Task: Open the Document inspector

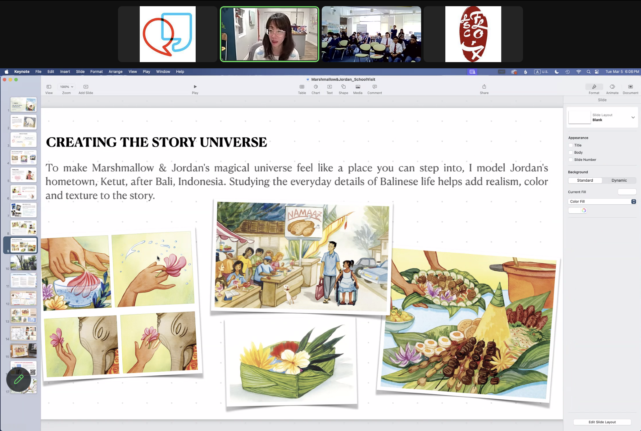Action: click(630, 89)
